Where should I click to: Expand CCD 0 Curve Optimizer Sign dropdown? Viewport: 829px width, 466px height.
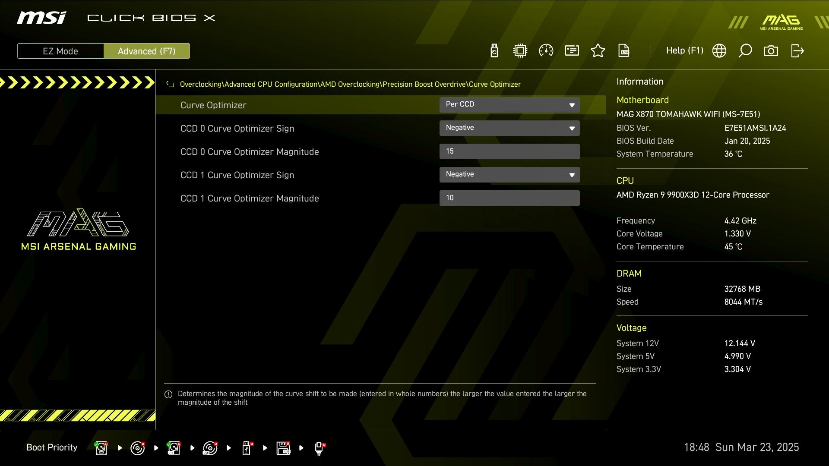[509, 128]
